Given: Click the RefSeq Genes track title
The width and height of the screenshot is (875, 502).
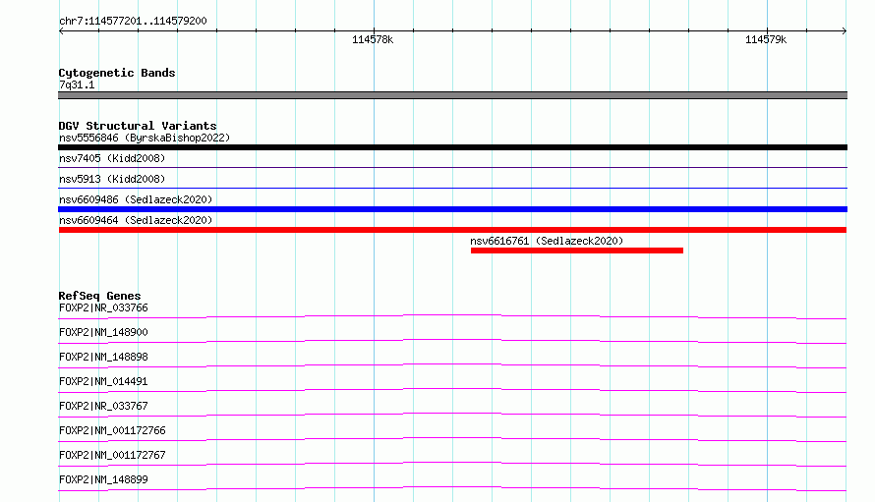Looking at the screenshot, I should [99, 296].
